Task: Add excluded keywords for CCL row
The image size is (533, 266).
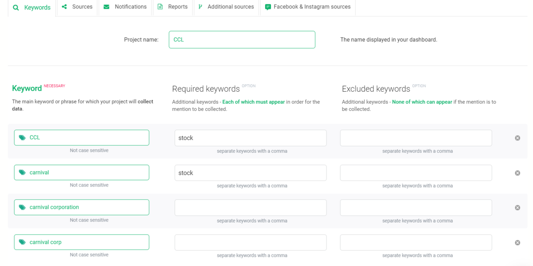Action: click(x=416, y=138)
